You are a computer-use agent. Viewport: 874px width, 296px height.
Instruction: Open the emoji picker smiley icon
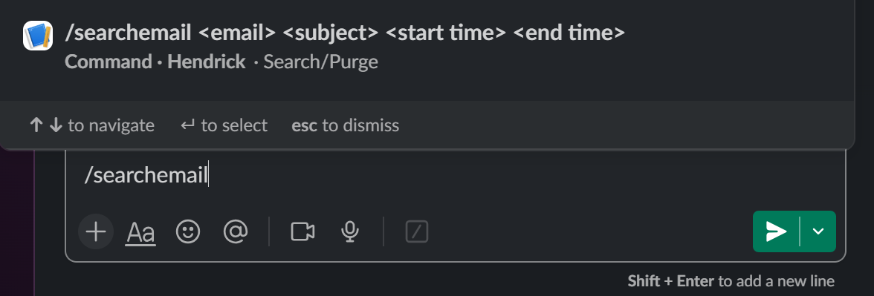(188, 231)
